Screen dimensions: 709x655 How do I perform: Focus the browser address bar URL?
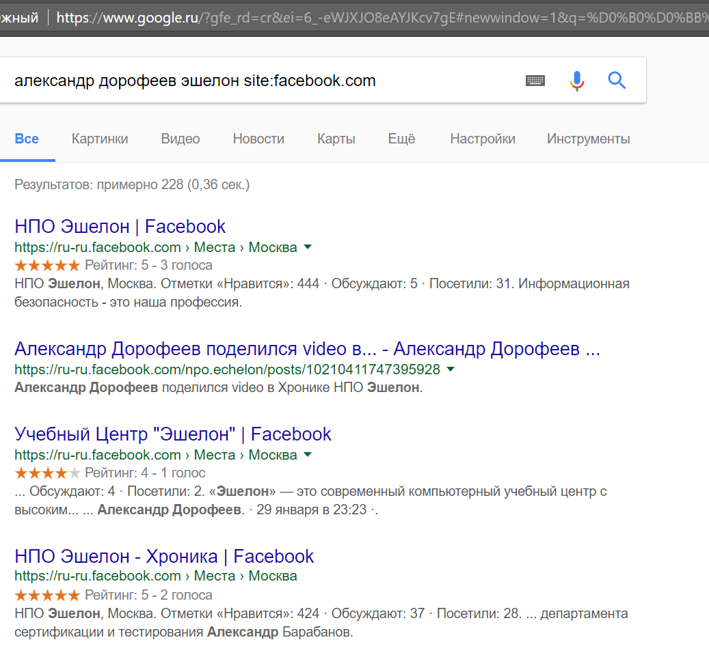click(376, 17)
